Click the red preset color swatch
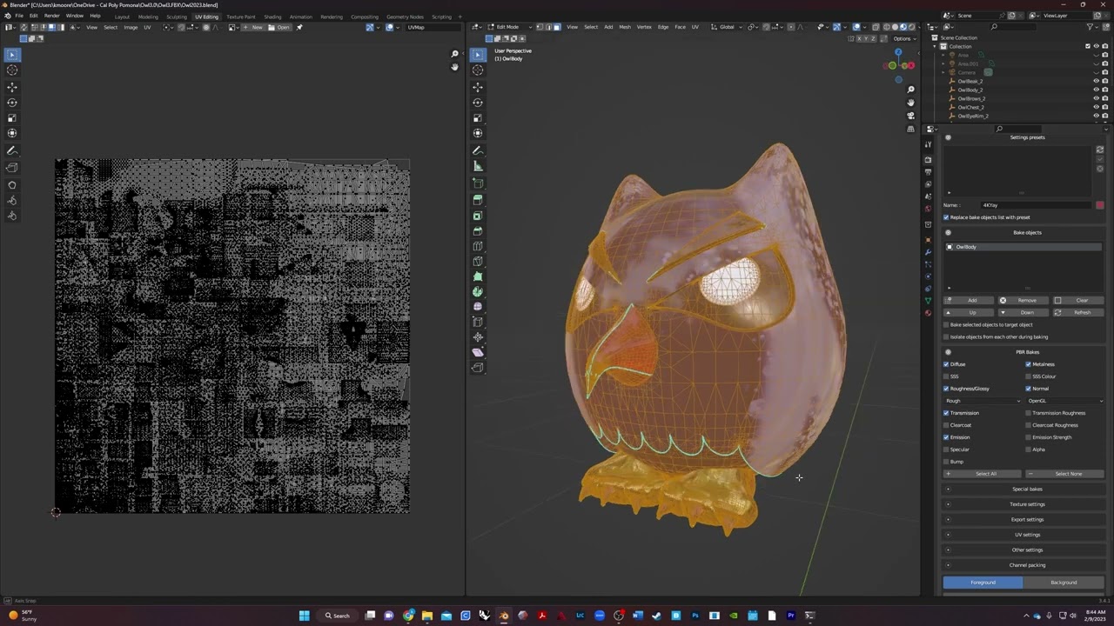1114x626 pixels. pos(1100,205)
